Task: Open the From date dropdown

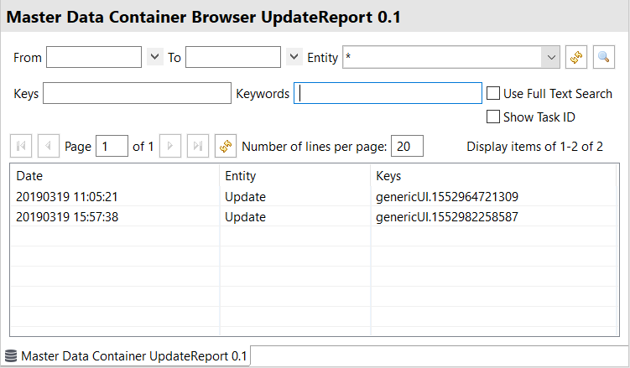Action: click(154, 57)
